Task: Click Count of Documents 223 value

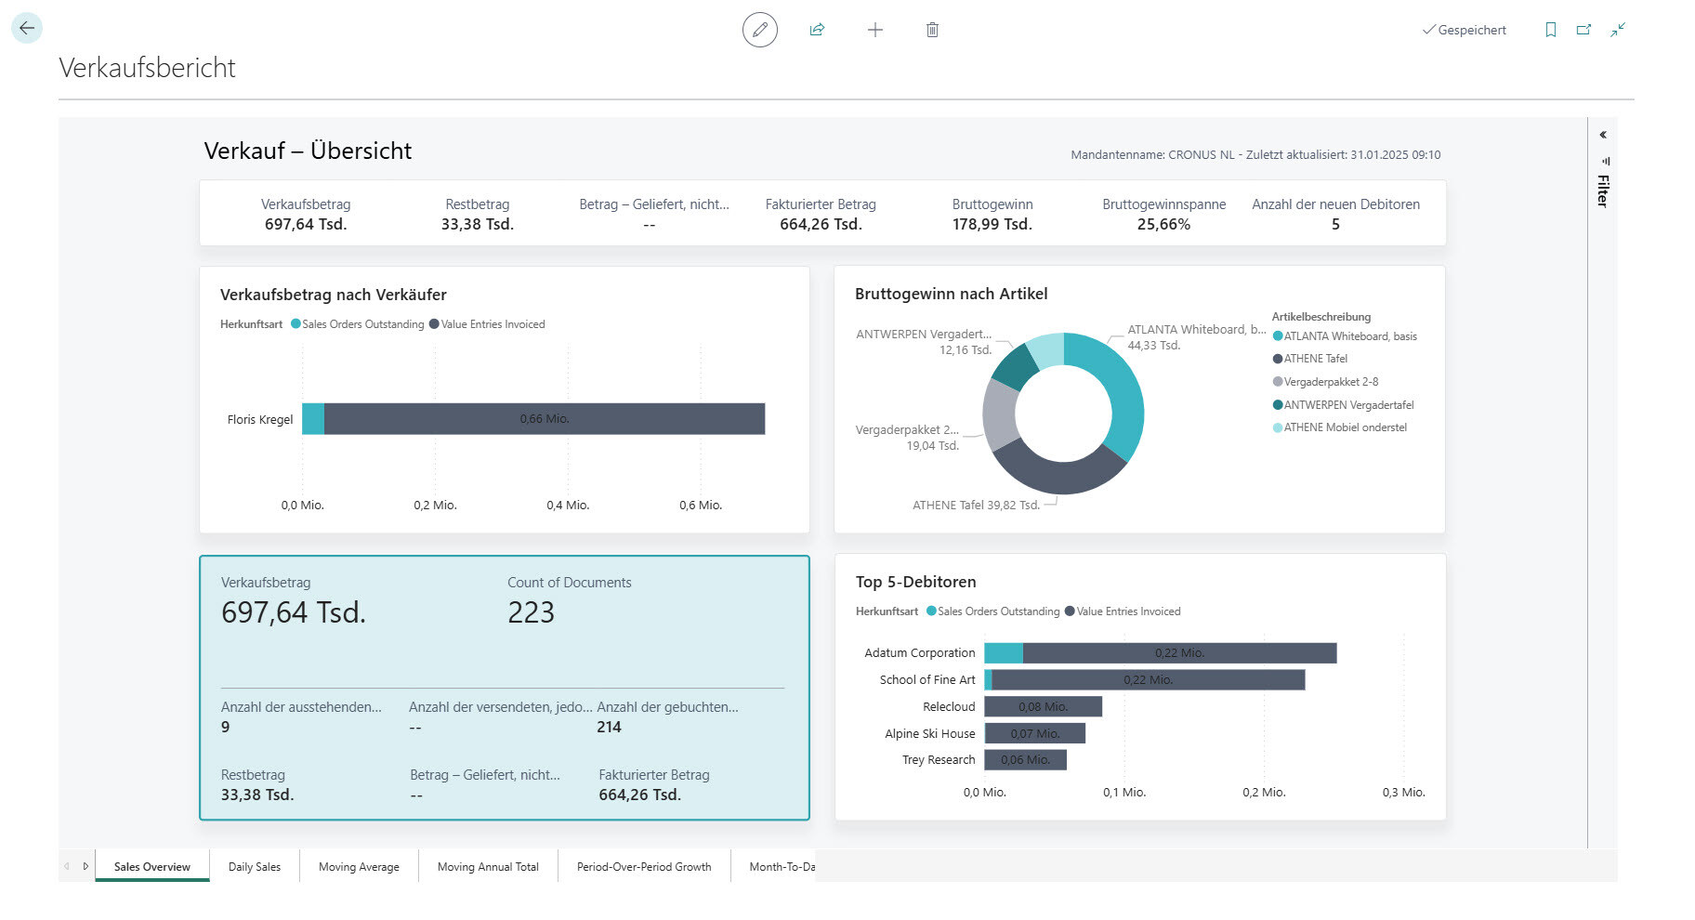Action: point(531,612)
